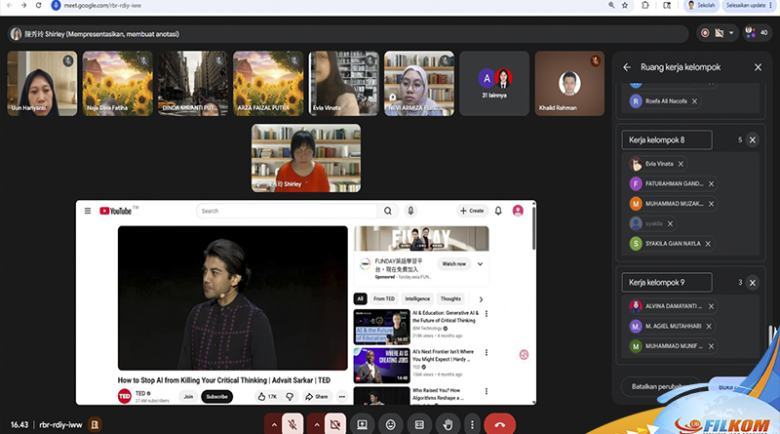Open the emoji reactions button
Image resolution: width=780 pixels, height=434 pixels.
click(x=391, y=424)
